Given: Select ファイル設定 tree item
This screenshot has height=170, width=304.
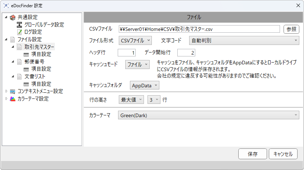Looking at the screenshot, I should [29, 40].
